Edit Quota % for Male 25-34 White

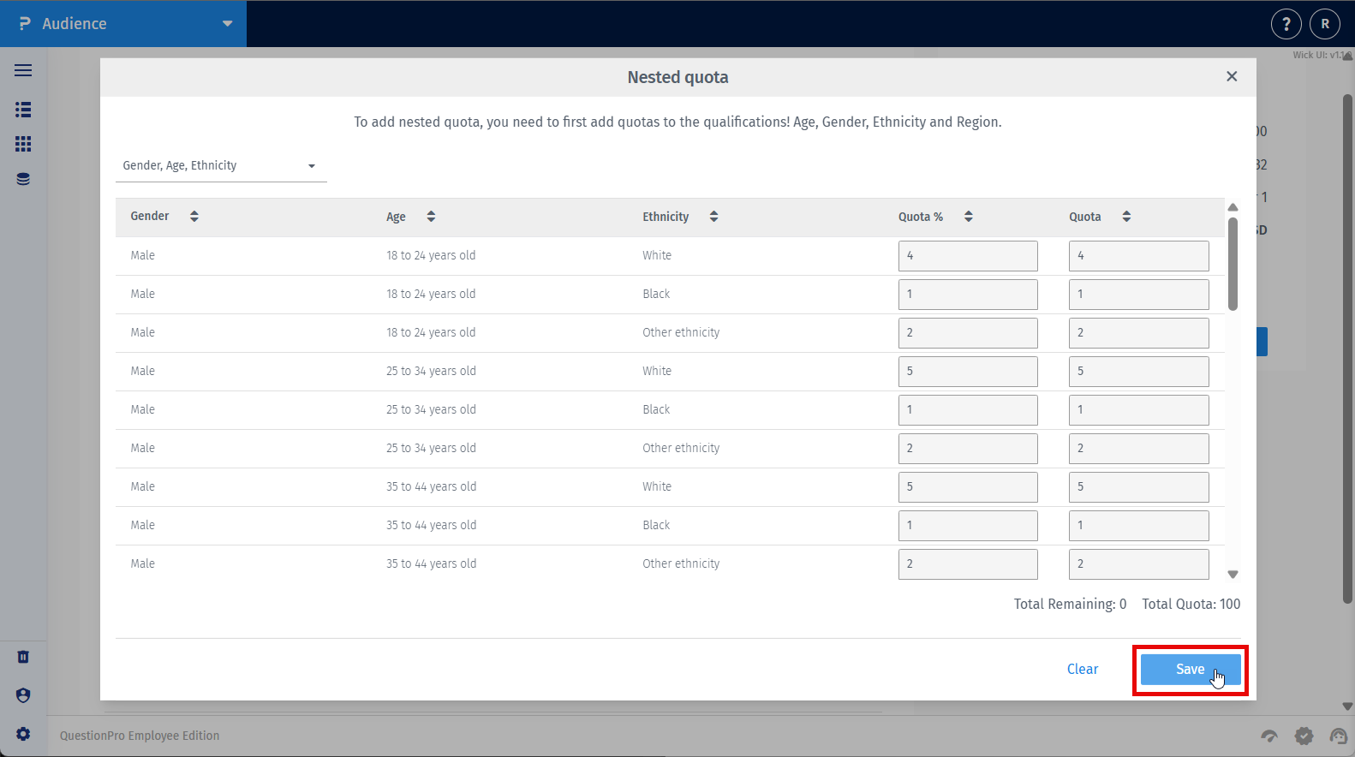click(x=968, y=372)
